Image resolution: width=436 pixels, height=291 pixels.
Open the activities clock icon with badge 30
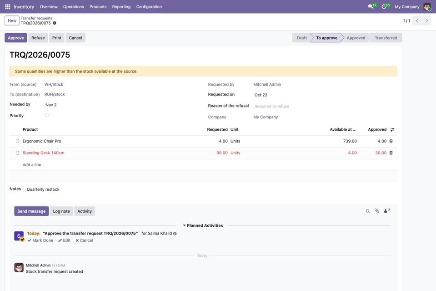click(x=386, y=6)
